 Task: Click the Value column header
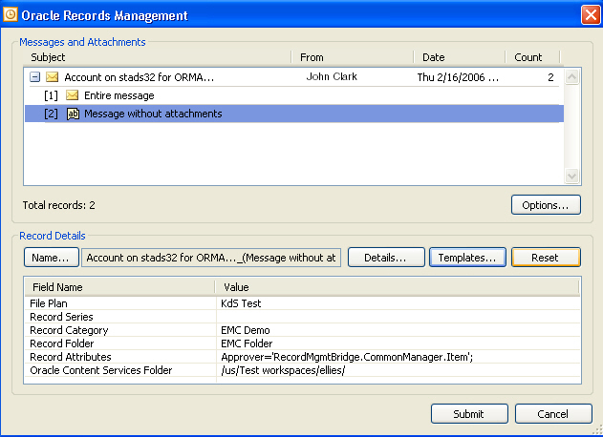[397, 287]
